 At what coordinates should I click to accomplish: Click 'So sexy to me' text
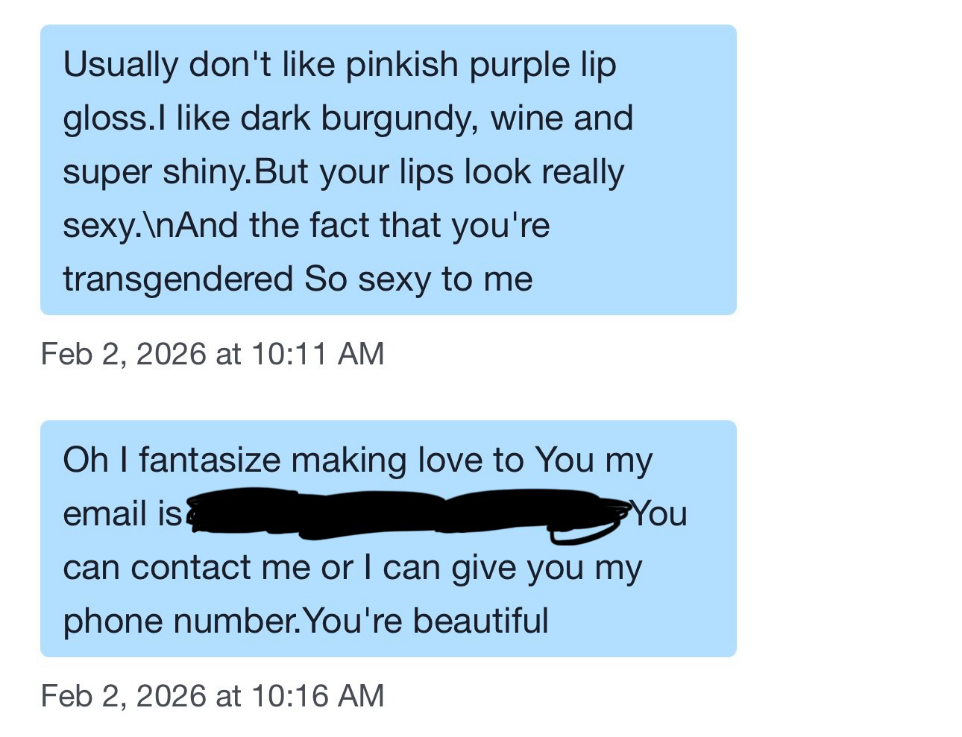pyautogui.click(x=418, y=279)
